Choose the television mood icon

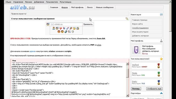coord(78,28)
